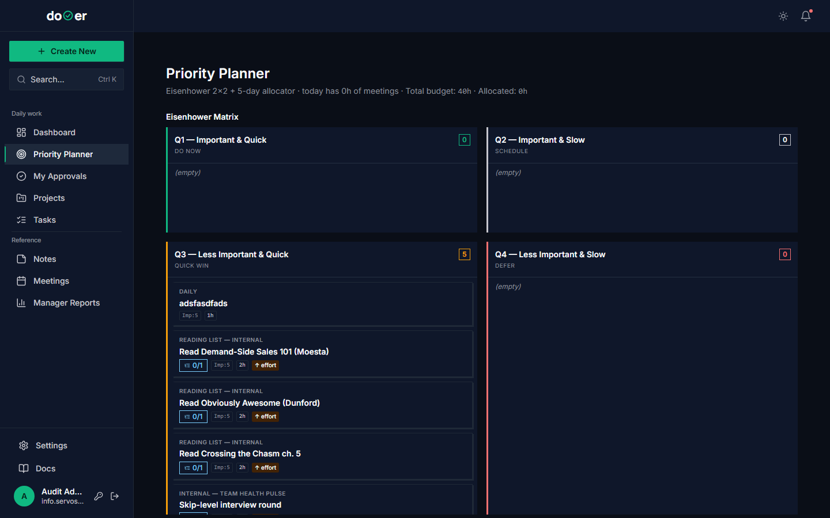Click the 0/1 subtask badge on Crossing the Chasm
This screenshot has width=830, height=518.
coord(193,468)
